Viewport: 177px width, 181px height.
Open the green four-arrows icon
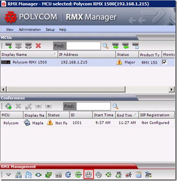pyautogui.click(x=109, y=175)
